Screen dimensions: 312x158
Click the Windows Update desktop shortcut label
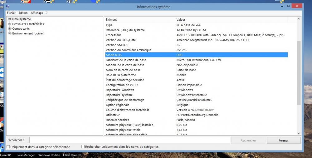pos(49,155)
